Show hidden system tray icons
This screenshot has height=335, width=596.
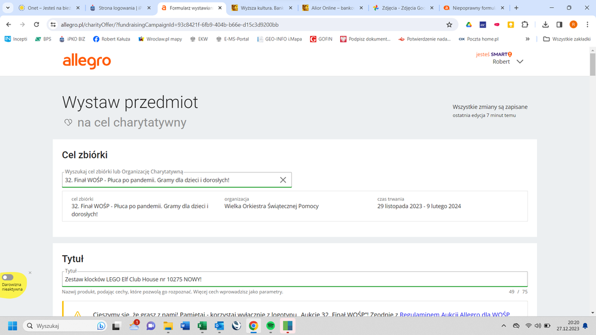click(504, 326)
